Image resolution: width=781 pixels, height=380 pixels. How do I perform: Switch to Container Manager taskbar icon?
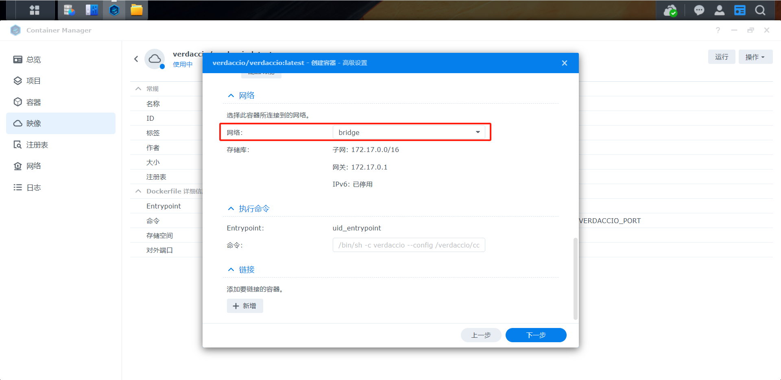click(114, 10)
